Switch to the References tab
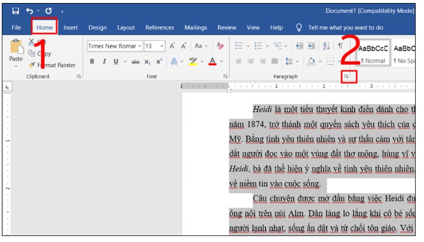The image size is (424, 242). click(159, 27)
